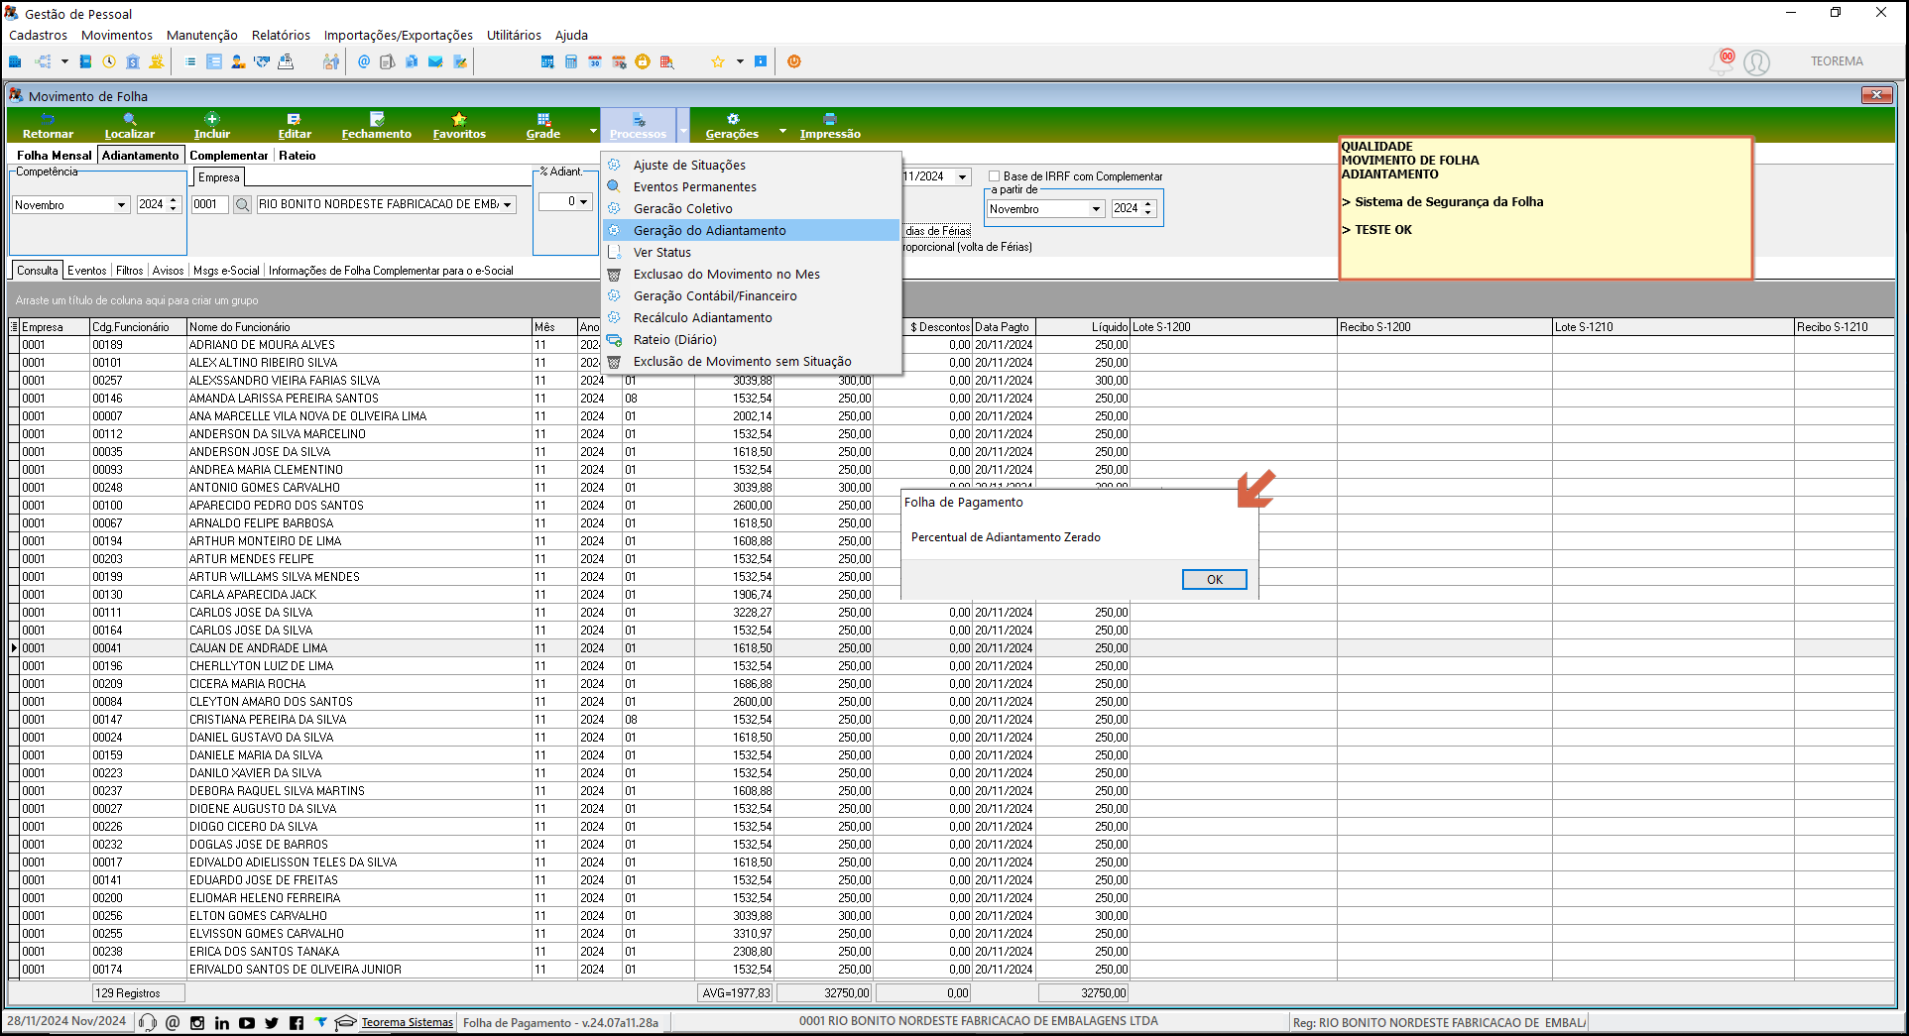Click the headset support icon in the status bar
This screenshot has width=1909, height=1036.
pos(148,1022)
